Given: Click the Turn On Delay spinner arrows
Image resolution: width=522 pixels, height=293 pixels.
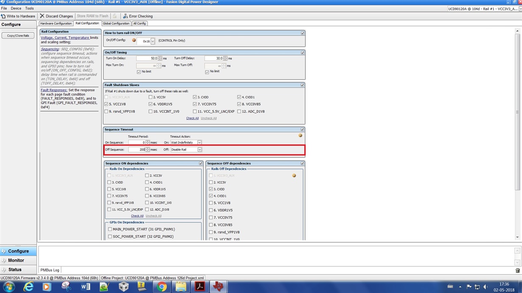Looking at the screenshot, I should 160,59.
